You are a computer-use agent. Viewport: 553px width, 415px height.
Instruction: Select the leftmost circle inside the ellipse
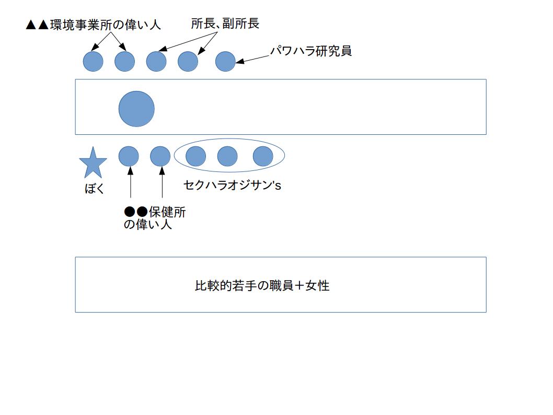click(x=195, y=156)
